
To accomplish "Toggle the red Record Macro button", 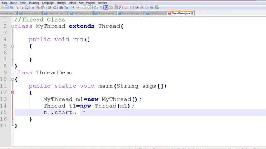I will (137, 7).
